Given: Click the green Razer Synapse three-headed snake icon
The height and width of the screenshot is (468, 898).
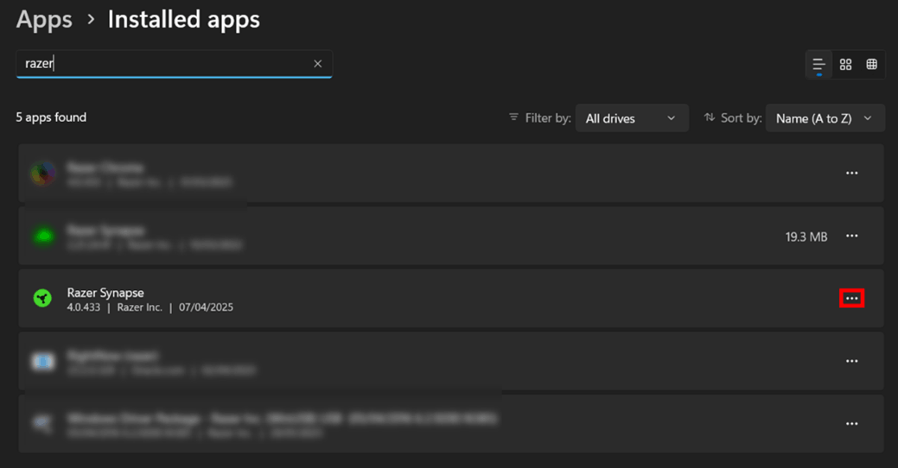Looking at the screenshot, I should (x=42, y=299).
